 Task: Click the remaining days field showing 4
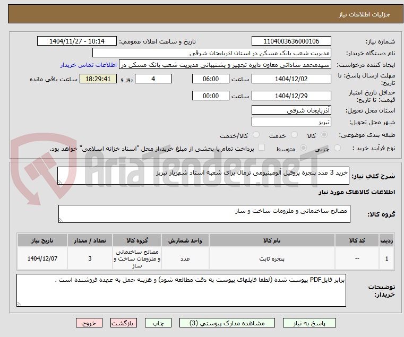pos(153,79)
